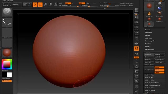Select the Sphere3D tool icon
Viewport: 168px width, 94px height.
point(149,20)
